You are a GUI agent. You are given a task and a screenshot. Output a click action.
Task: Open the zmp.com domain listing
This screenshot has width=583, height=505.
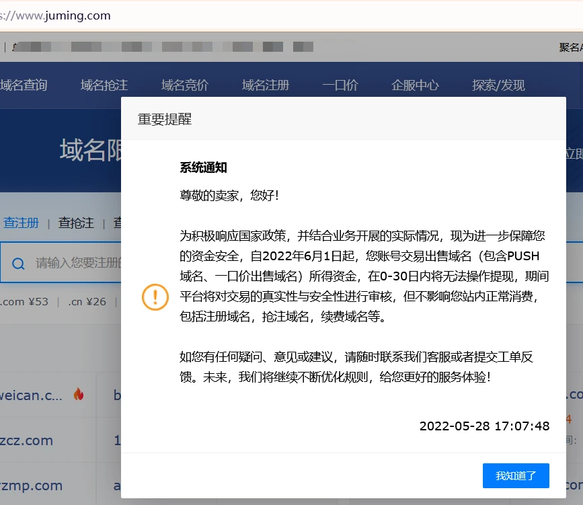[x=31, y=485]
